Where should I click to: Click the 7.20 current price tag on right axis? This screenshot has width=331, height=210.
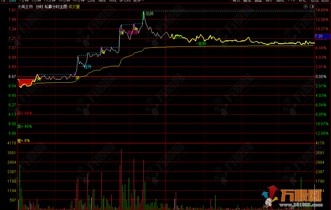click(319, 36)
